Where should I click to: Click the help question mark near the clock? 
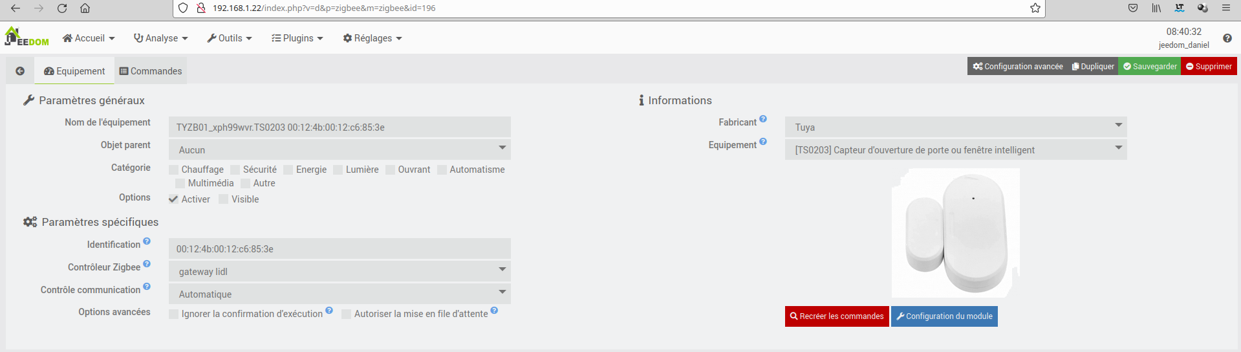(1227, 38)
